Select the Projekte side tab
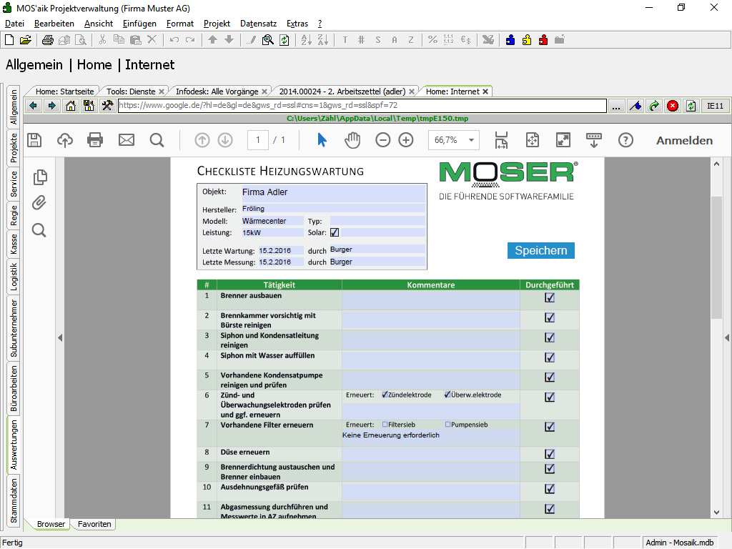 tap(14, 148)
